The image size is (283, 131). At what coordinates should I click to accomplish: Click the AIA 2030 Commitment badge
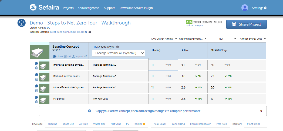coord(204,22)
